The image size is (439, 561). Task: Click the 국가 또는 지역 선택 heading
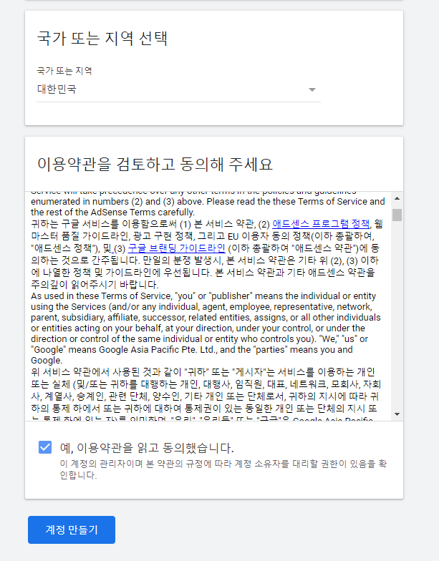102,39
